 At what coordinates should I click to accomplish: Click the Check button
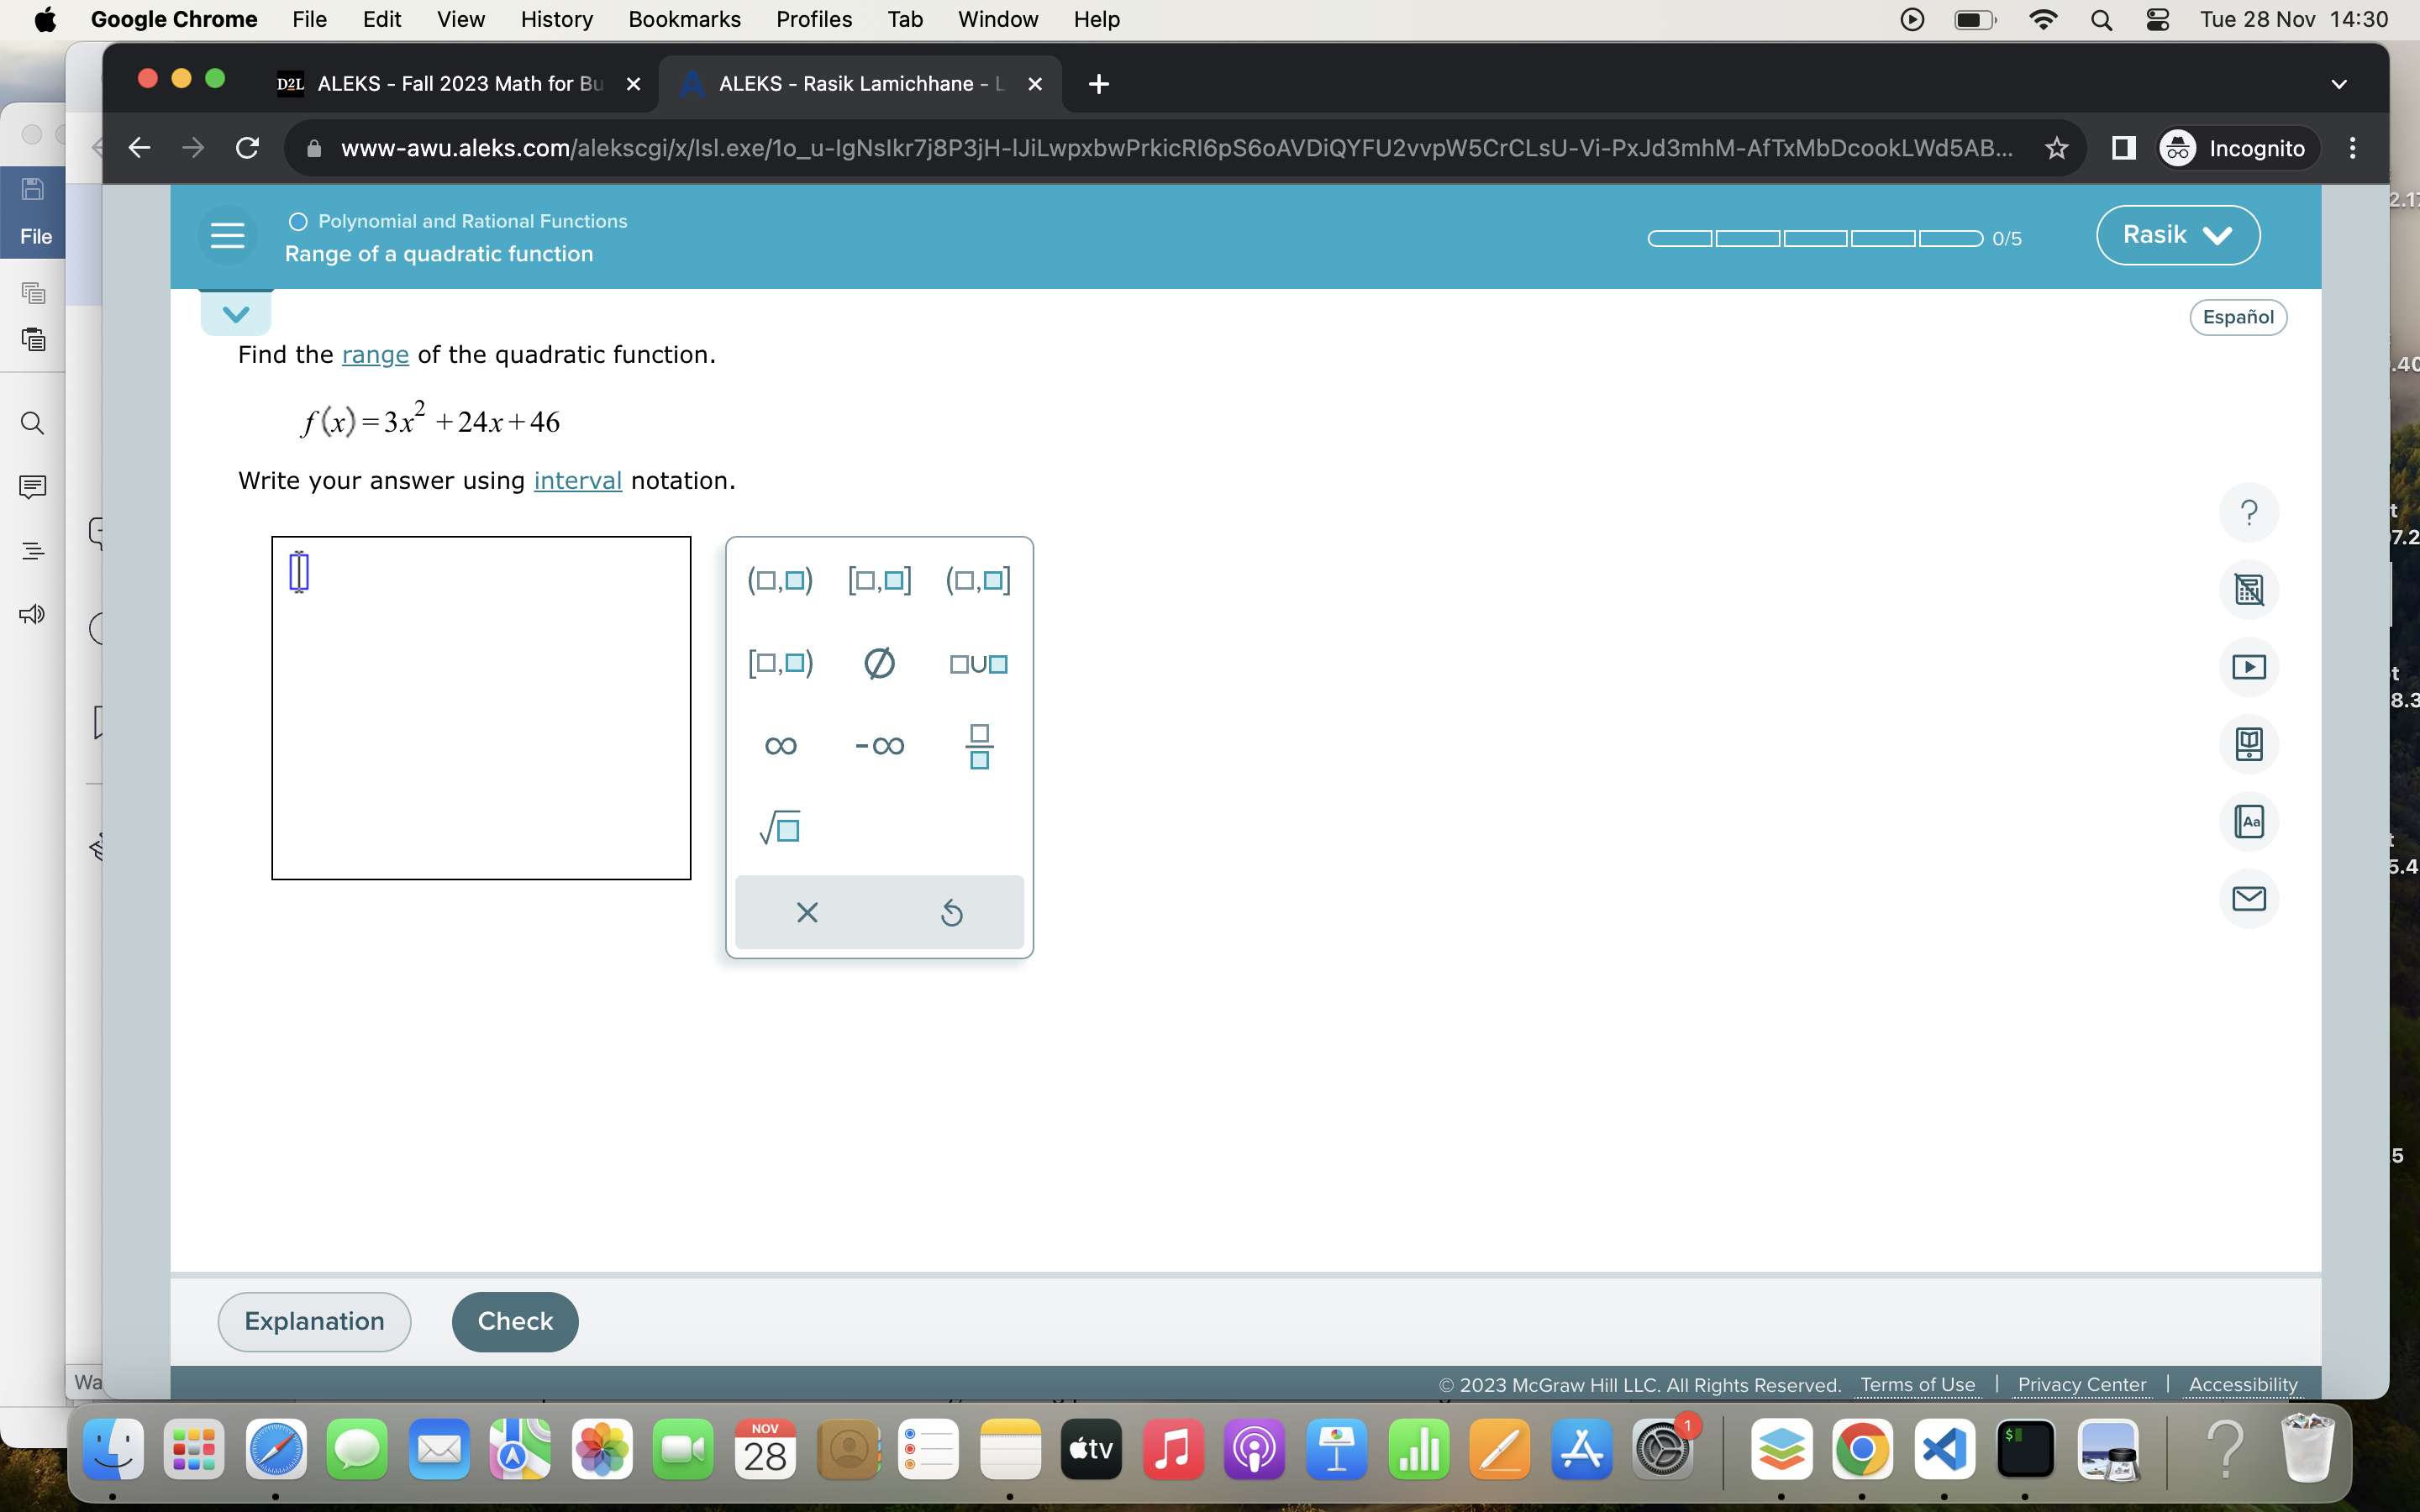tap(515, 1321)
